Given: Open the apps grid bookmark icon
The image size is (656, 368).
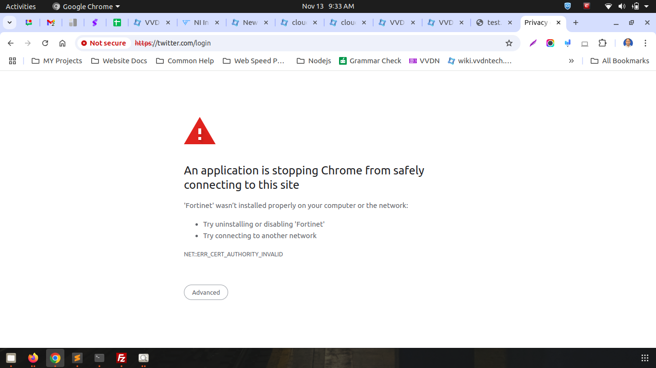Looking at the screenshot, I should click(x=12, y=61).
